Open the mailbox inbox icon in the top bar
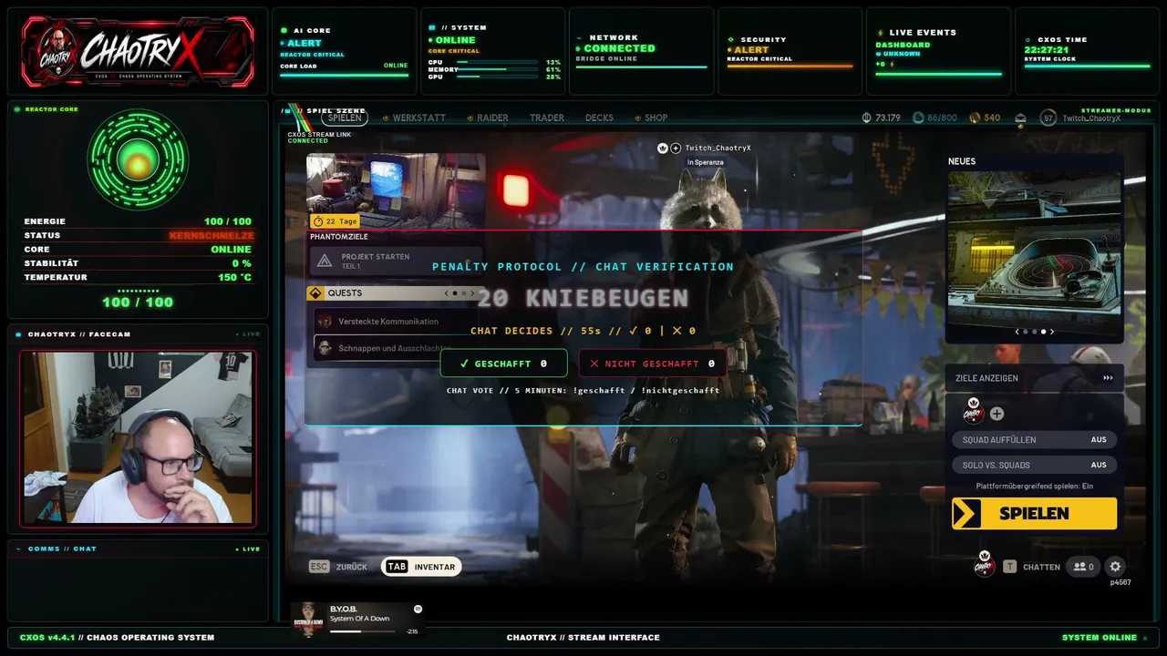 point(1020,118)
